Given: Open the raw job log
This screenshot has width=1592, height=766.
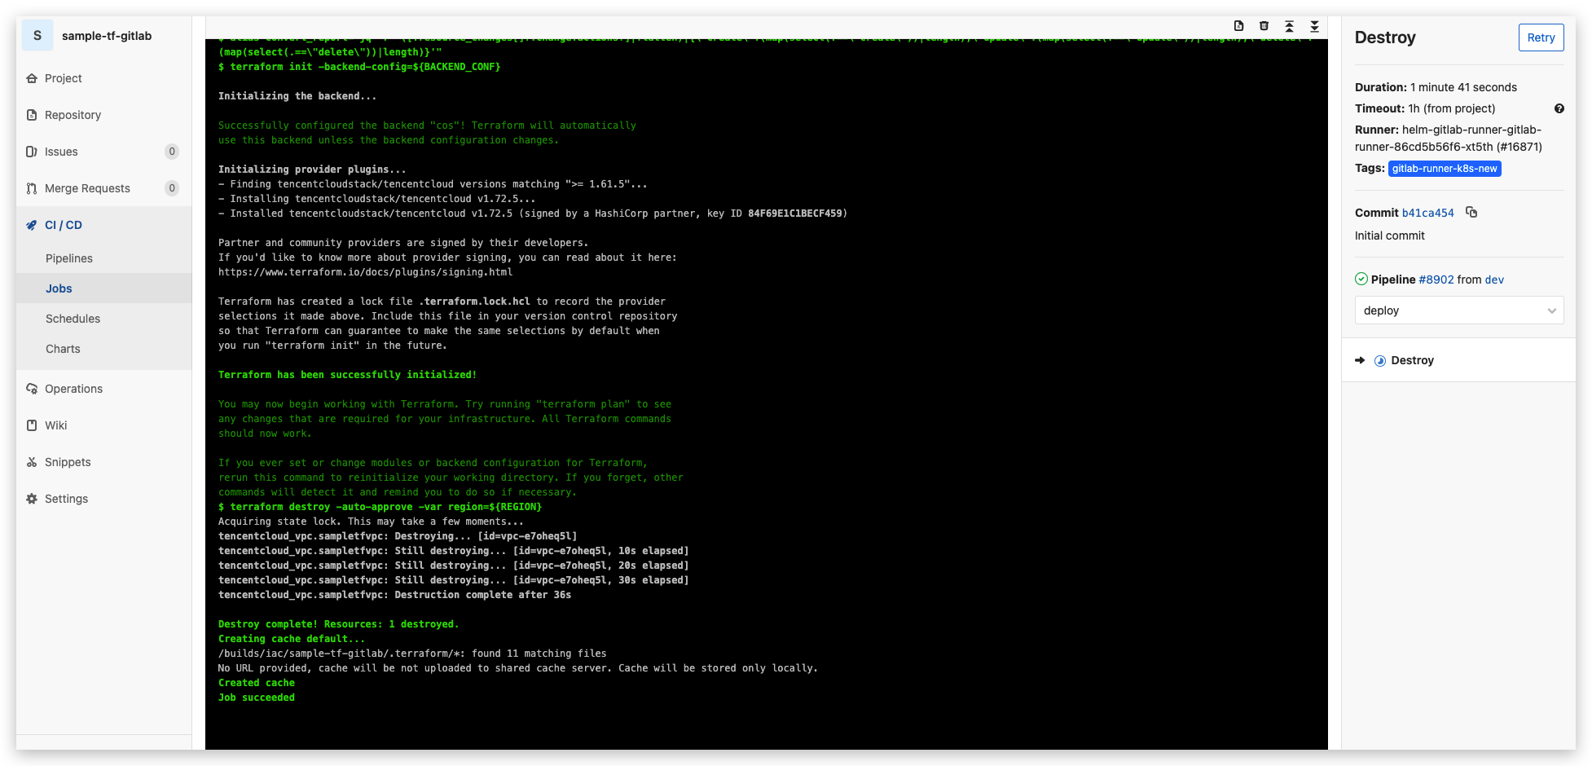Looking at the screenshot, I should 1238,26.
